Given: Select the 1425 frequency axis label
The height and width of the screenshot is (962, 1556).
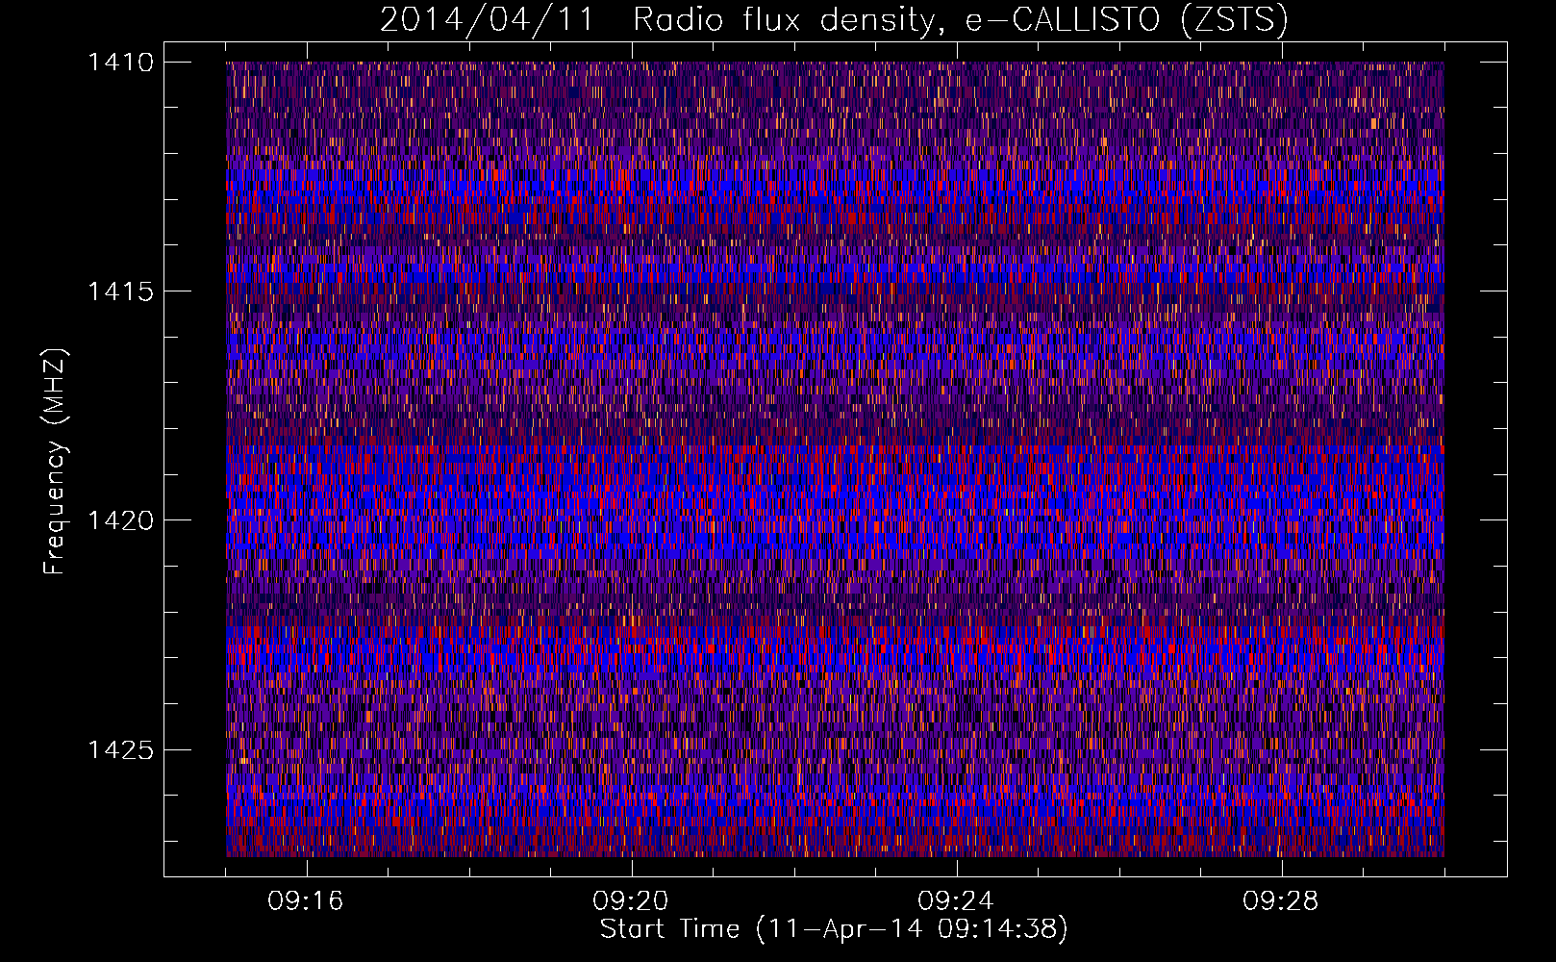Looking at the screenshot, I should coord(120,749).
